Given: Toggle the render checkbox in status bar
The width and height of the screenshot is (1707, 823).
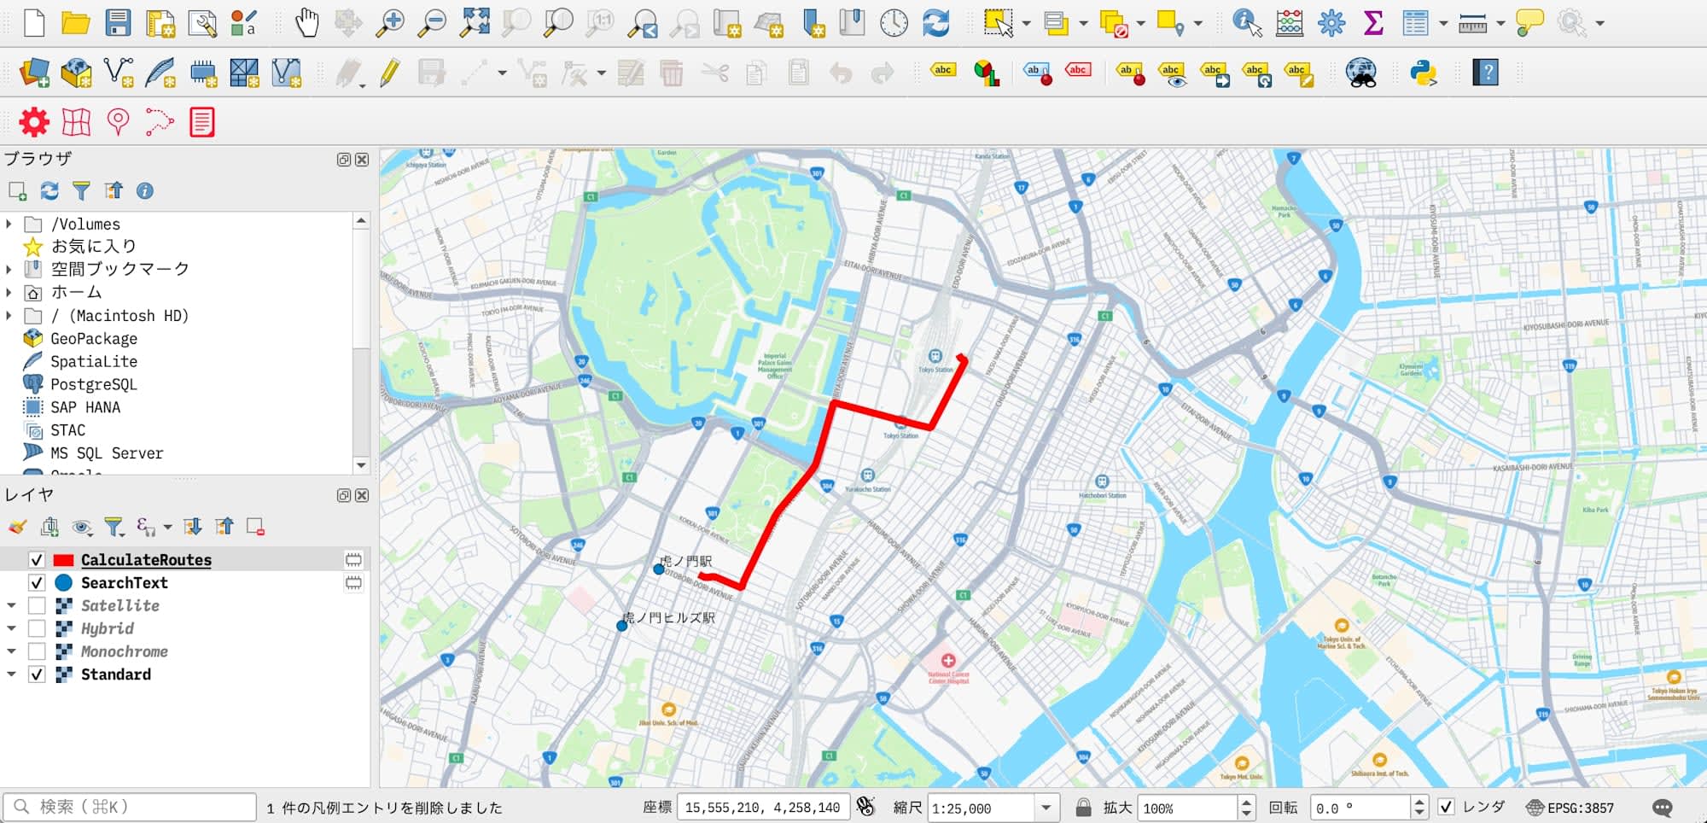Looking at the screenshot, I should coord(1446,807).
